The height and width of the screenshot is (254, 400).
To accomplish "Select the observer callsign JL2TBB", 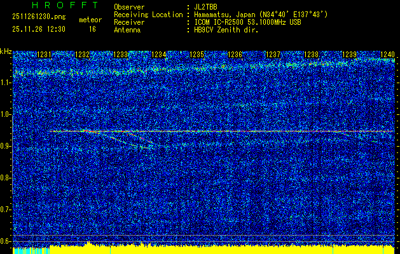I will pyautogui.click(x=205, y=7).
